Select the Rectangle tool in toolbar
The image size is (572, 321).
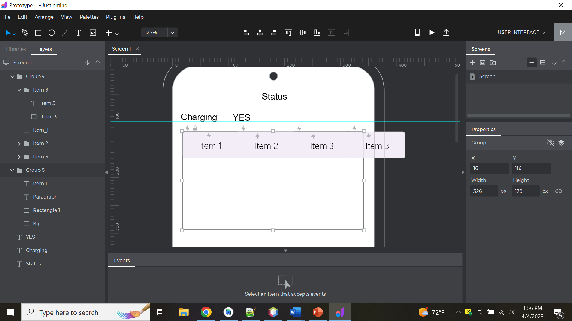38,32
